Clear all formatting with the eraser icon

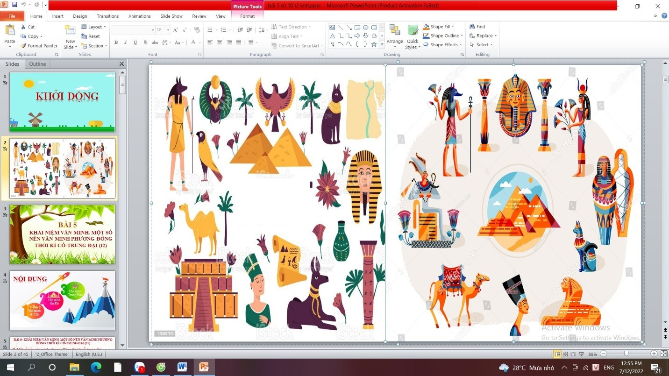197,30
